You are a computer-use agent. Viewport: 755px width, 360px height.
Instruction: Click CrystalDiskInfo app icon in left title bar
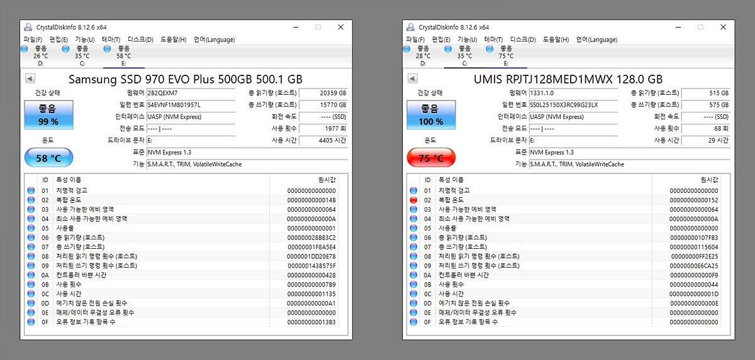28,27
